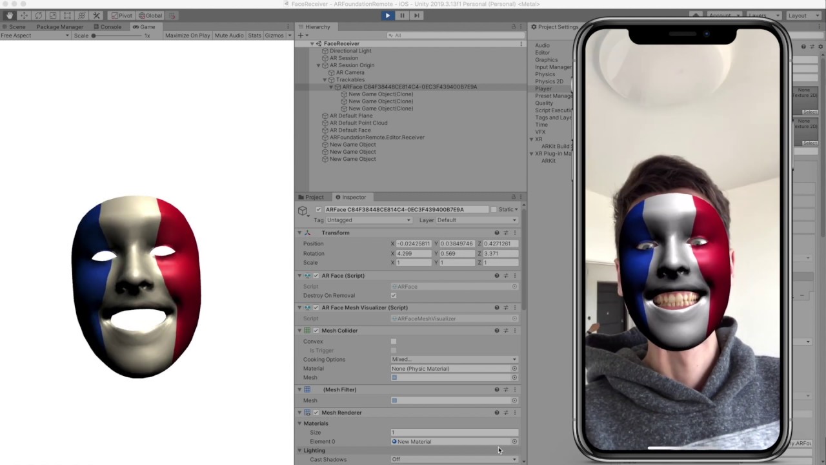Screen dimensions: 826x465
Task: Enable the Convex checkbox
Action: [x=394, y=342]
